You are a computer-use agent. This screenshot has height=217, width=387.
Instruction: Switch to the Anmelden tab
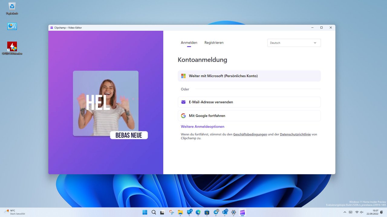coord(189,43)
